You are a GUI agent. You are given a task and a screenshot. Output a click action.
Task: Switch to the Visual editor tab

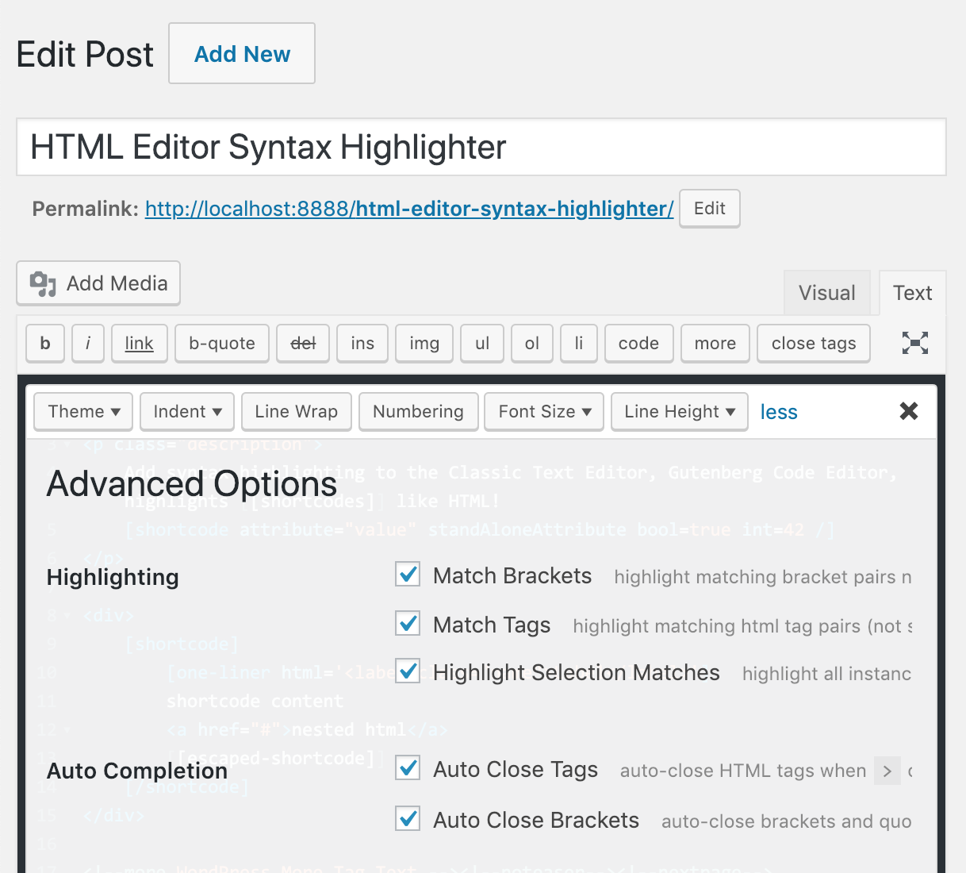coord(826,293)
